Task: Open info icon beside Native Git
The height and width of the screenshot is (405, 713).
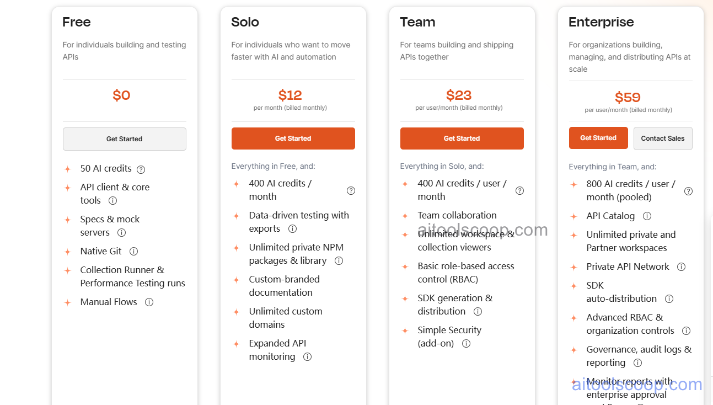Action: click(133, 252)
